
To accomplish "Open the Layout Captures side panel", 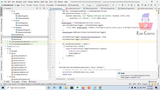I will click(1, 52).
